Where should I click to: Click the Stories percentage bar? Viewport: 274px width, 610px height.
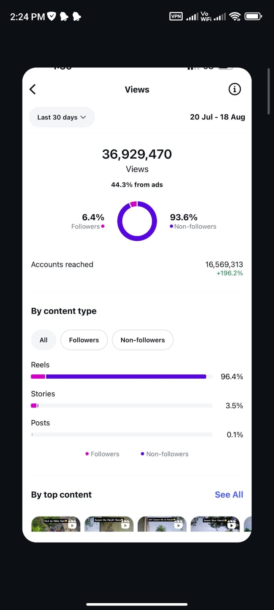coord(122,405)
